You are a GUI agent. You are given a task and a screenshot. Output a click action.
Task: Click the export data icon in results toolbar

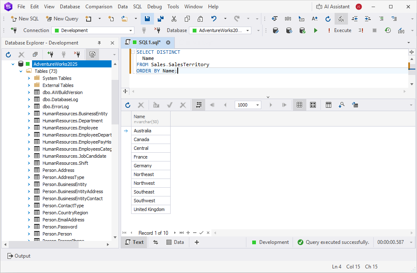[355, 105]
